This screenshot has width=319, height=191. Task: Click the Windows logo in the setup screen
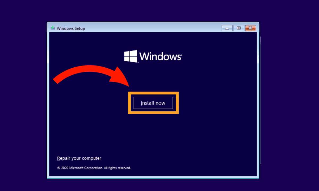coord(153,56)
